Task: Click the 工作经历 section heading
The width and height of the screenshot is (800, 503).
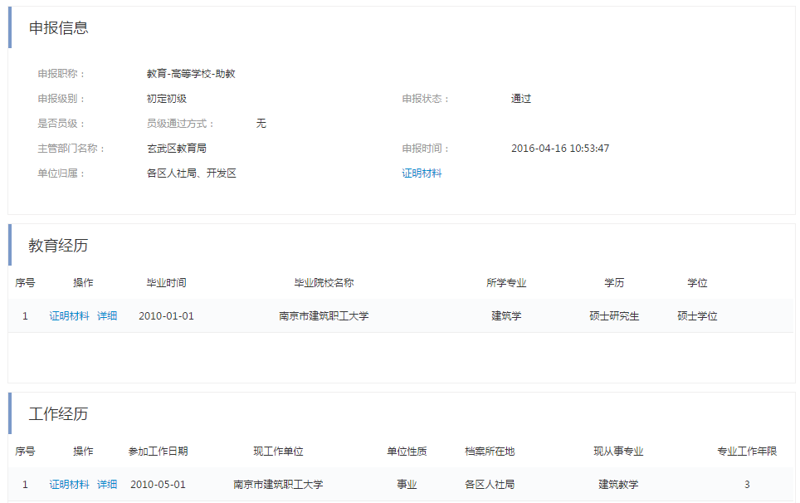Action: pos(58,414)
